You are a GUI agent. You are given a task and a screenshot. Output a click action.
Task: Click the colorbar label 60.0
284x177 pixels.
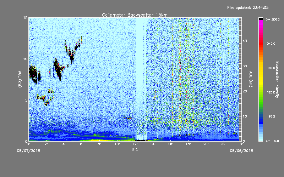click(x=272, y=116)
